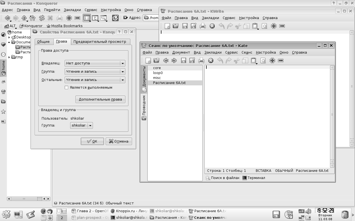The height and width of the screenshot is (221, 355).
Task: Click New document icon in KWrite toolbar
Action: [x=167, y=26]
